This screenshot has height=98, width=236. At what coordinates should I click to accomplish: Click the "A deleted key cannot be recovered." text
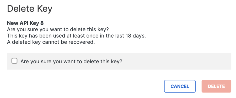[x=51, y=42]
